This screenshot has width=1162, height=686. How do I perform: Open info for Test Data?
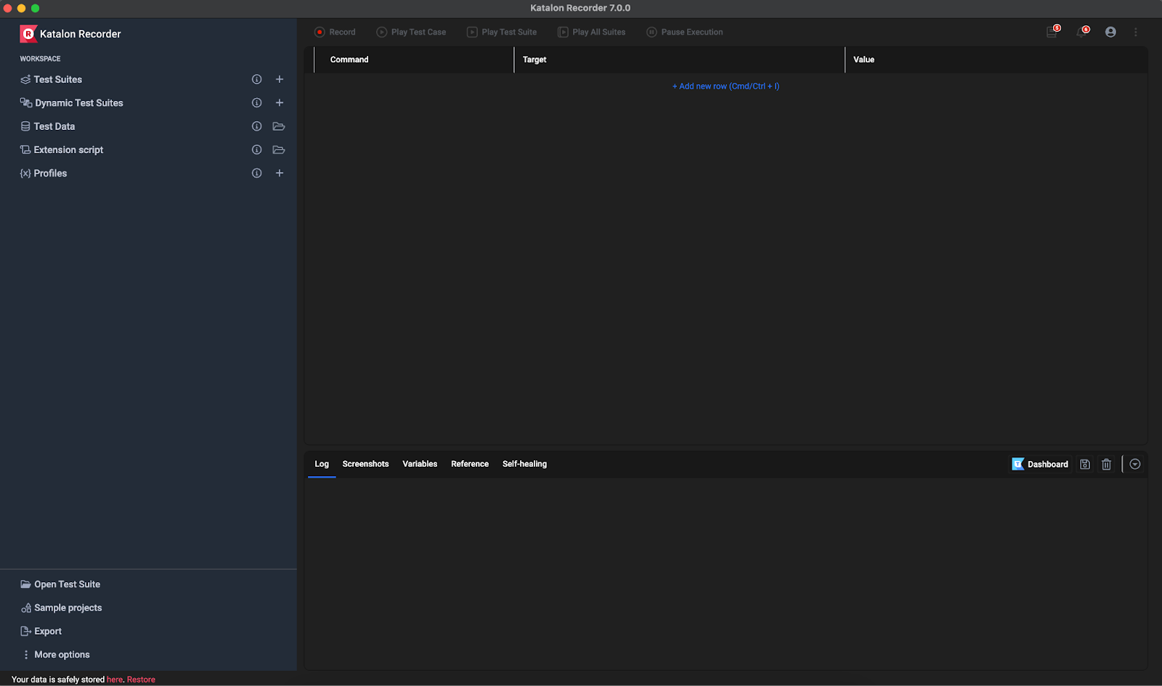pos(256,126)
